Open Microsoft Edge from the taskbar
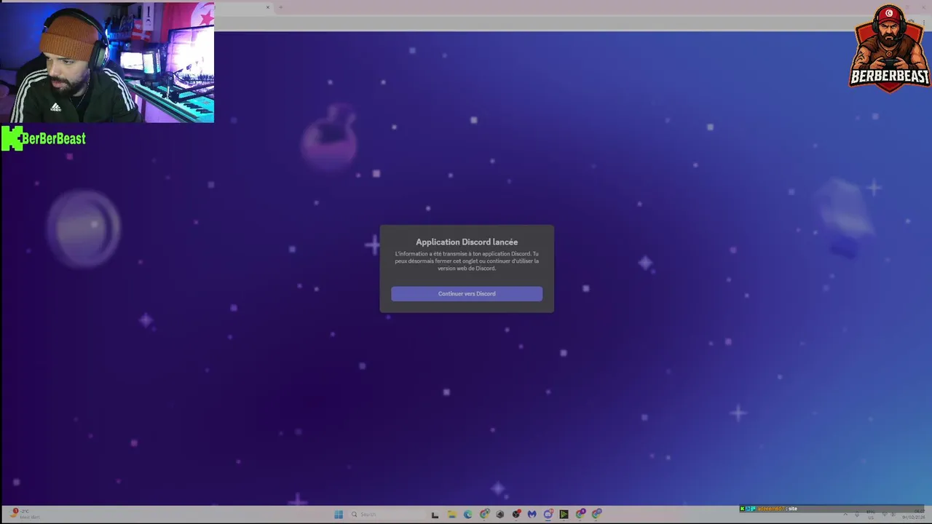The height and width of the screenshot is (524, 932). 467,515
